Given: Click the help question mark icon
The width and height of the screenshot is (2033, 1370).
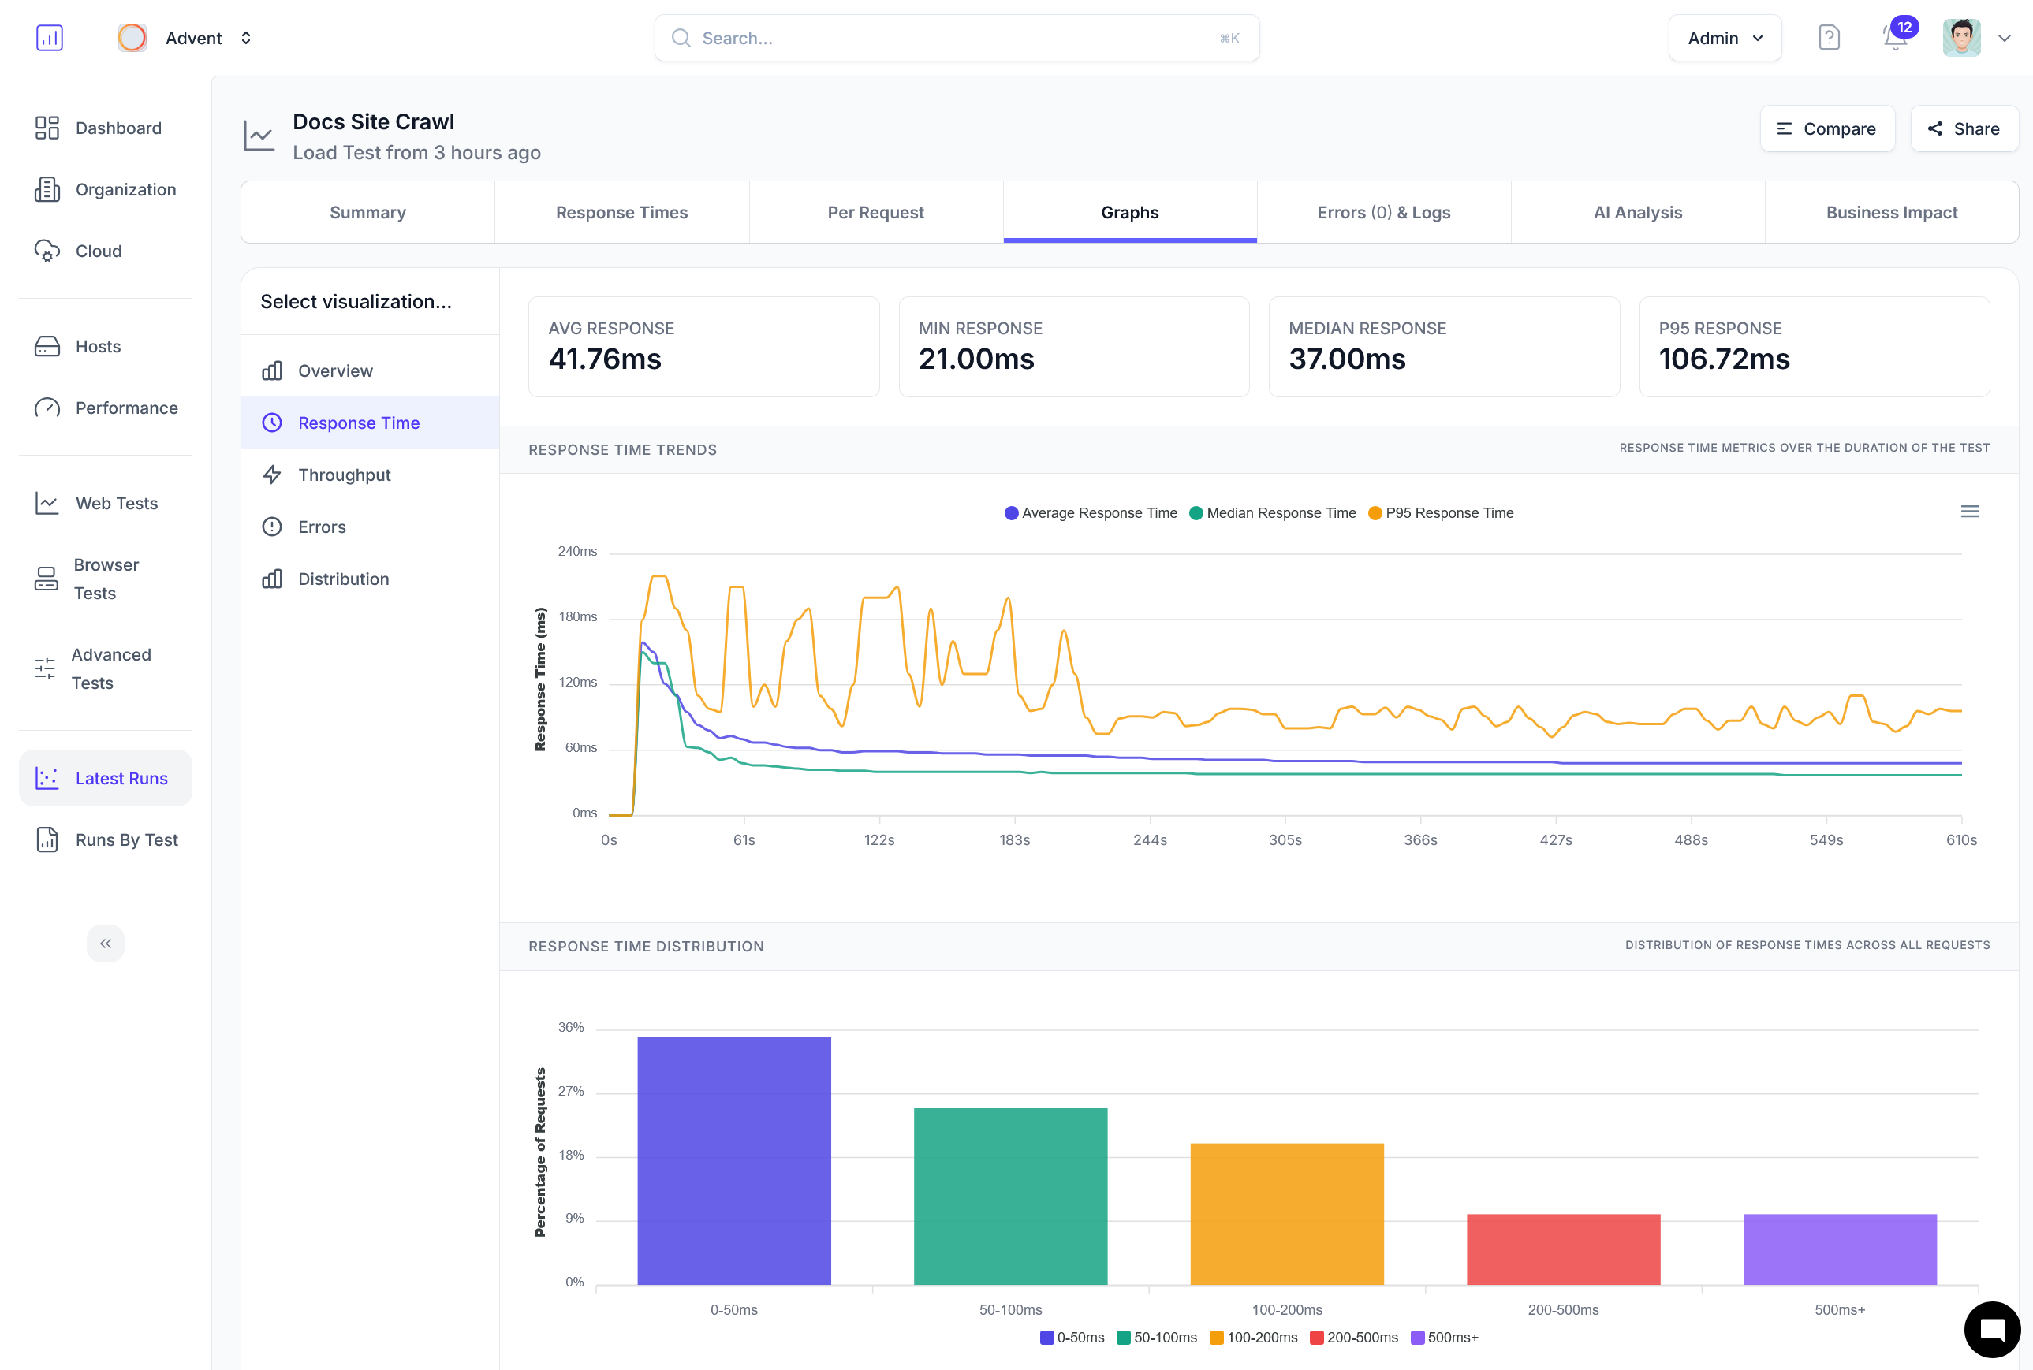Looking at the screenshot, I should point(1829,38).
